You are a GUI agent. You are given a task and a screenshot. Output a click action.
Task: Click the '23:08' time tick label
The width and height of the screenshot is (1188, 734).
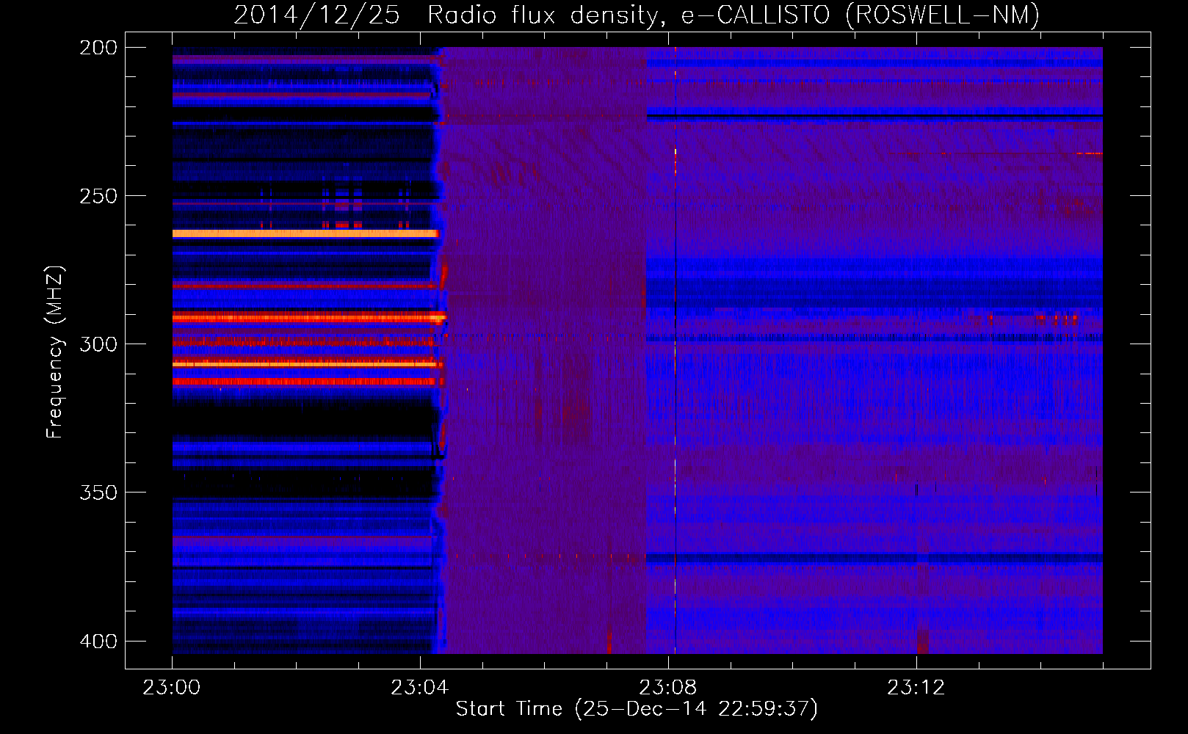(x=667, y=688)
